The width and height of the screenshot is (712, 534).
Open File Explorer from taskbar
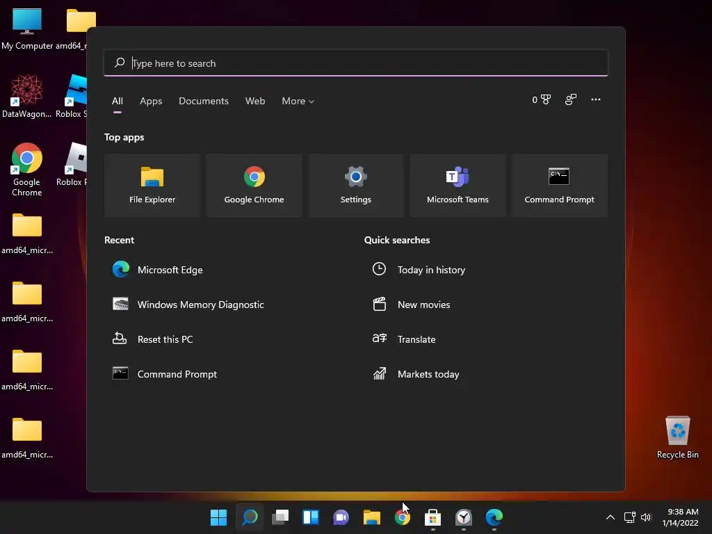(x=372, y=517)
